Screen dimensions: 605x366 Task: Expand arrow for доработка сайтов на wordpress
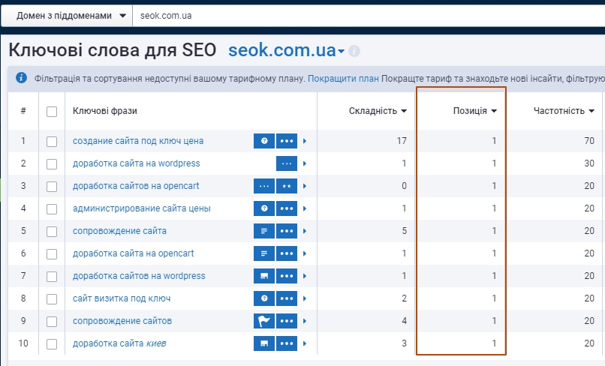[305, 276]
